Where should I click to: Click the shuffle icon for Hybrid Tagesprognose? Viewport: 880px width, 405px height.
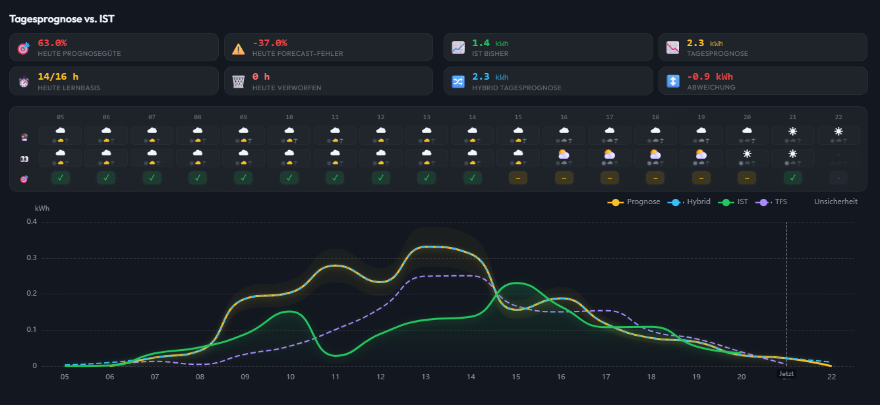pyautogui.click(x=458, y=82)
